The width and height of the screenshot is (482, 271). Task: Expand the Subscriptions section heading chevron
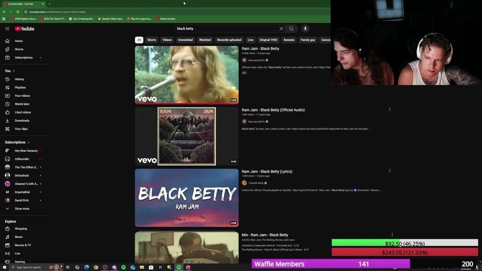pos(29,143)
